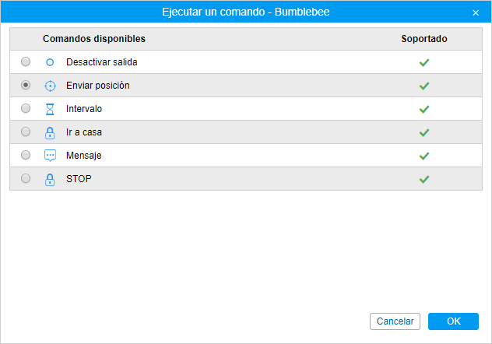
Task: Click the Comandos disponibles column header
Action: [94, 39]
